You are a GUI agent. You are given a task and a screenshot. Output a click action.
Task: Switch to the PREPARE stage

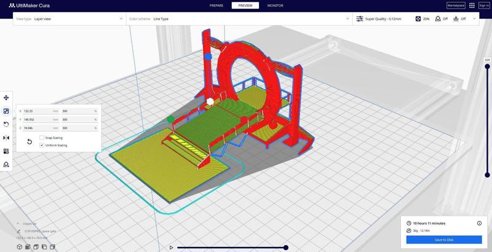click(x=216, y=6)
